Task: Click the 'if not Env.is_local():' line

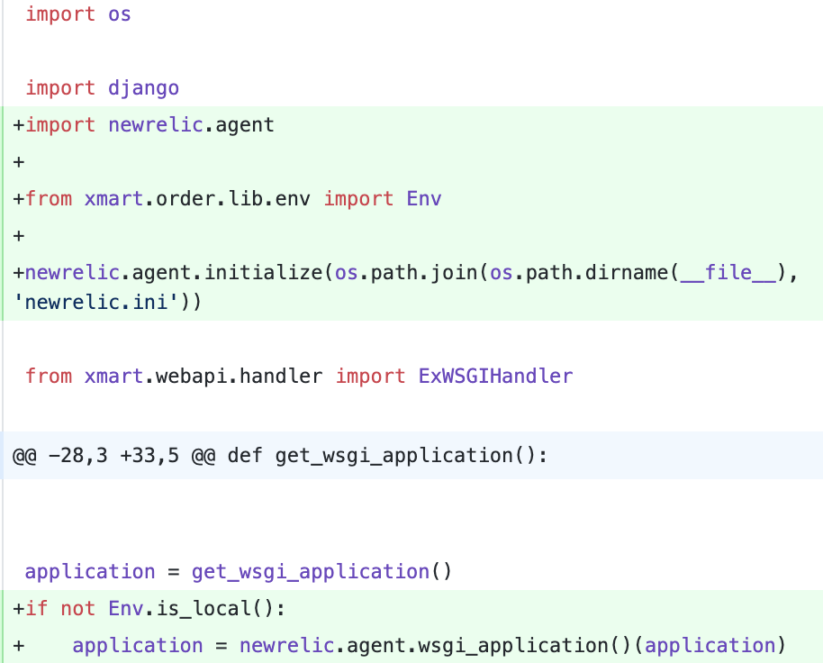Action: tap(149, 608)
